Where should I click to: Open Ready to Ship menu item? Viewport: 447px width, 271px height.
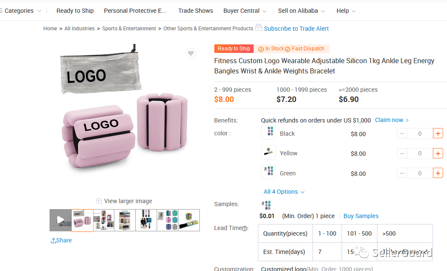point(75,11)
